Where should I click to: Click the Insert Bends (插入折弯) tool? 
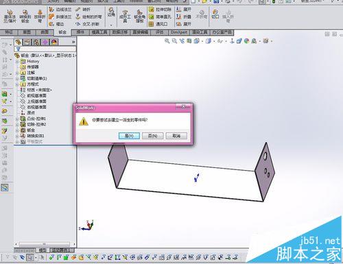pos(228,16)
